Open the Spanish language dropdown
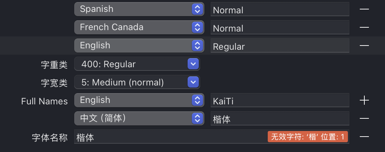Image resolution: width=385 pixels, height=152 pixels. point(139,9)
